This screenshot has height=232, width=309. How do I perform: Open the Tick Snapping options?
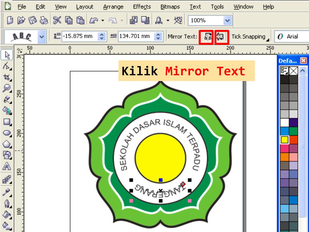250,37
